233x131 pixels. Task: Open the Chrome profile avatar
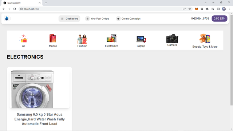(224, 9)
